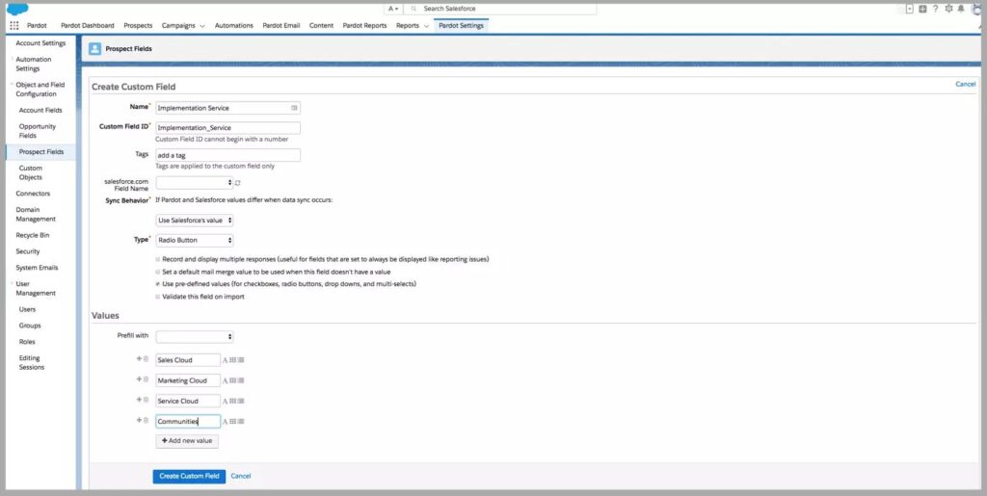Enable Validate this field on import

pos(157,297)
